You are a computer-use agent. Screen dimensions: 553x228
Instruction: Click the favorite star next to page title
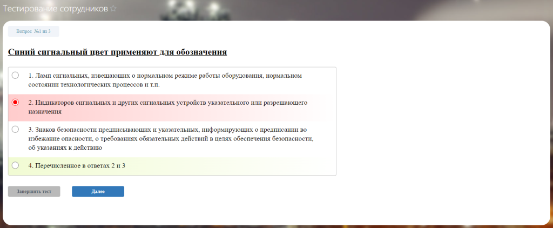(113, 9)
